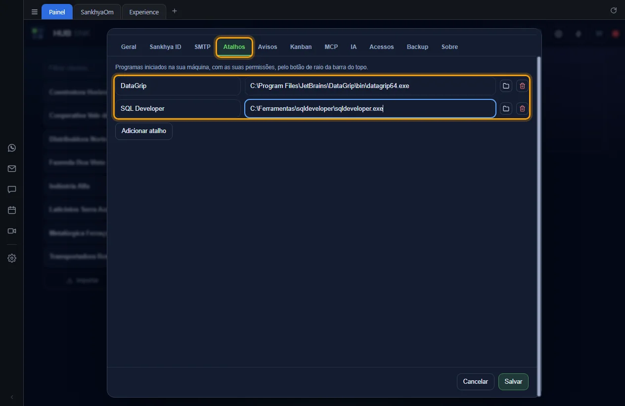Open the video camera icon in the sidebar

tap(12, 231)
